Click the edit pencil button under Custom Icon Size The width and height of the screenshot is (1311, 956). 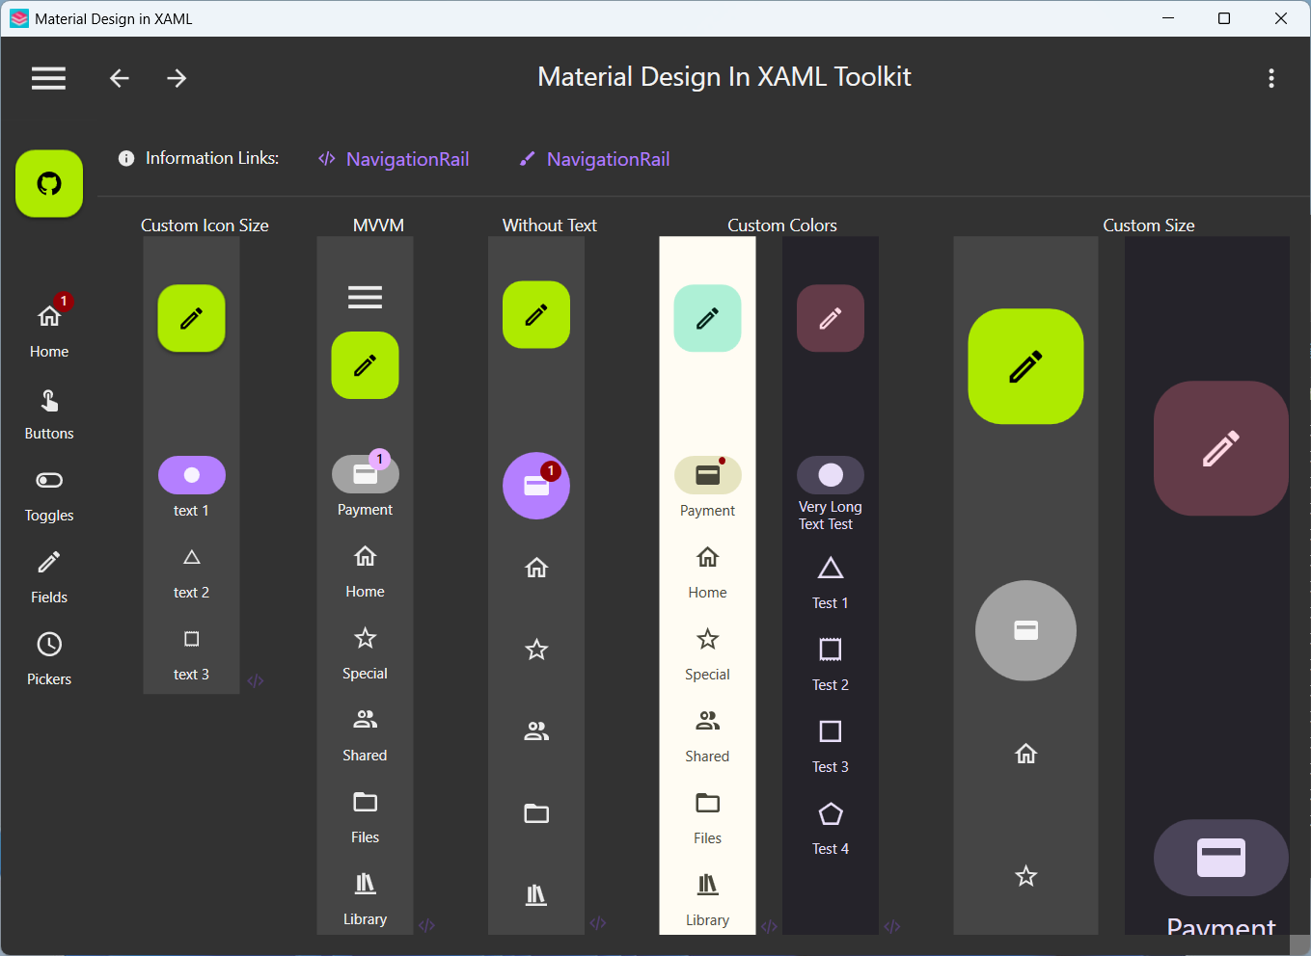(x=192, y=318)
